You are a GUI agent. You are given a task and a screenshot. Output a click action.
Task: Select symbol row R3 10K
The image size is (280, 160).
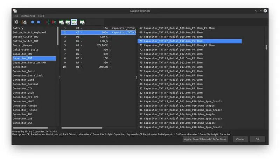[x=98, y=58]
